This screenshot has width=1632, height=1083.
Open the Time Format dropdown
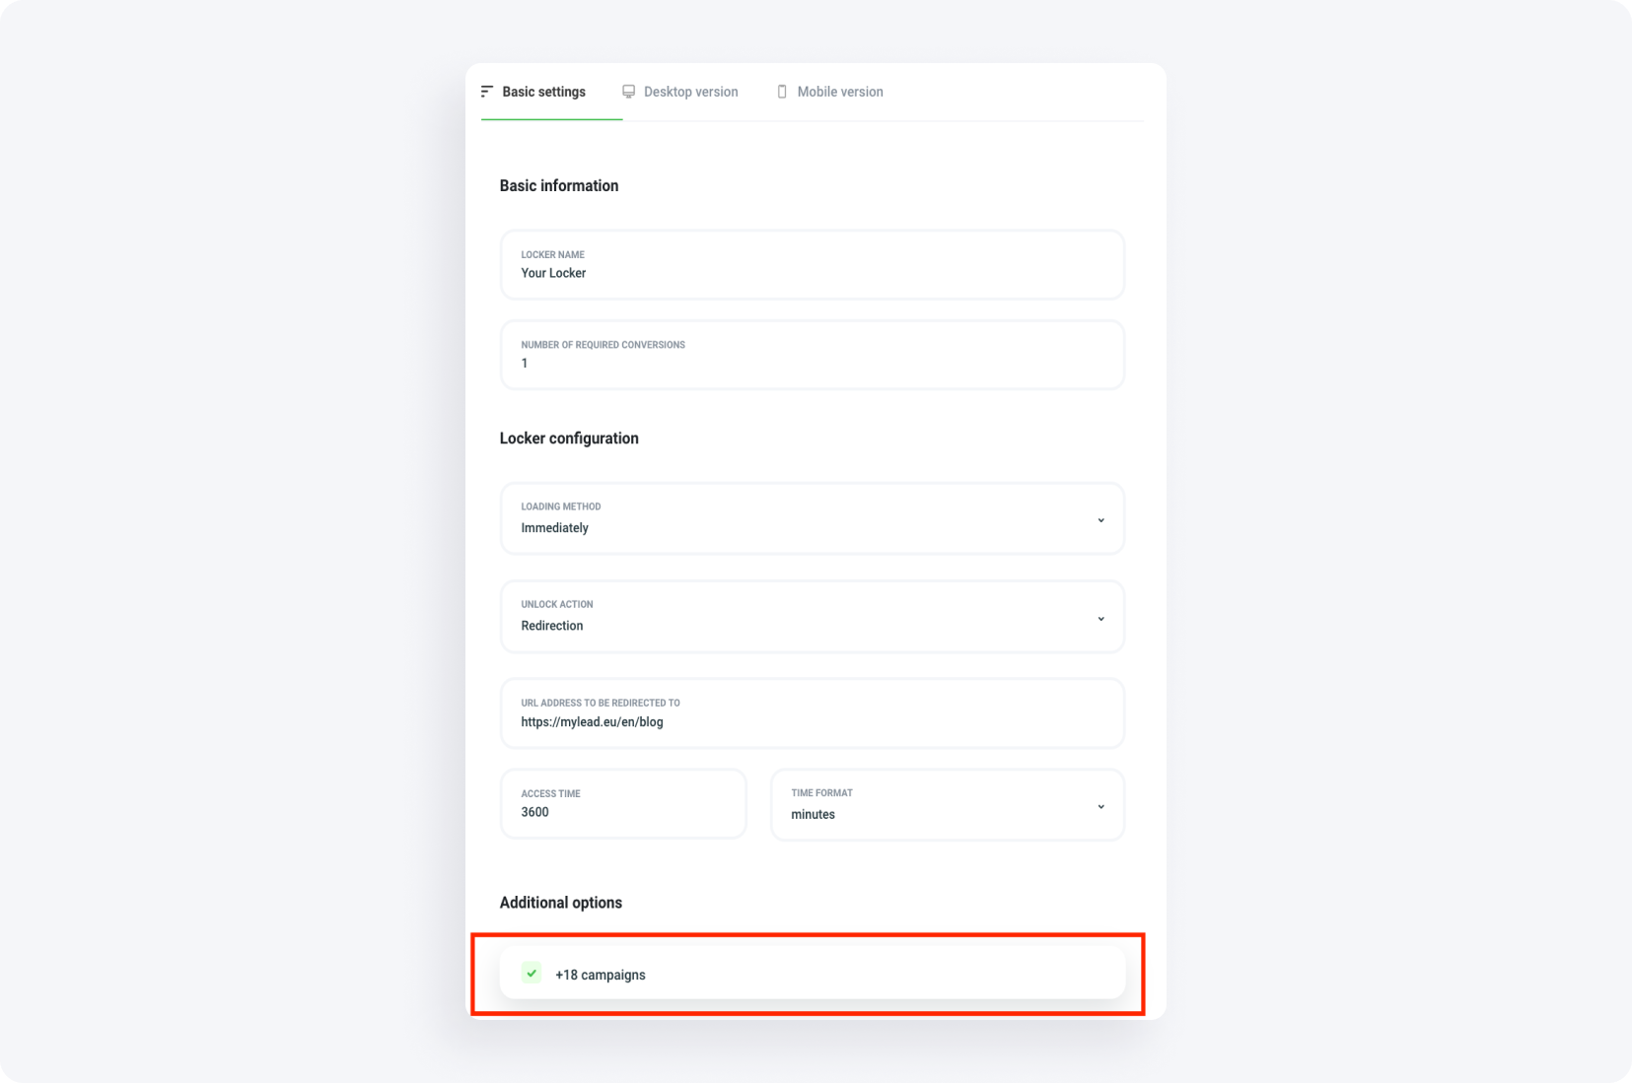coord(946,805)
